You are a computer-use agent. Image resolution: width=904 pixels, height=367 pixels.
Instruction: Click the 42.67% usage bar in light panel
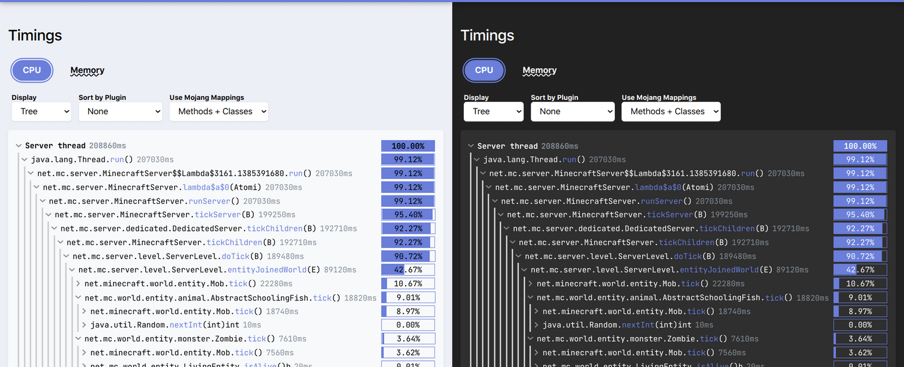click(x=408, y=270)
